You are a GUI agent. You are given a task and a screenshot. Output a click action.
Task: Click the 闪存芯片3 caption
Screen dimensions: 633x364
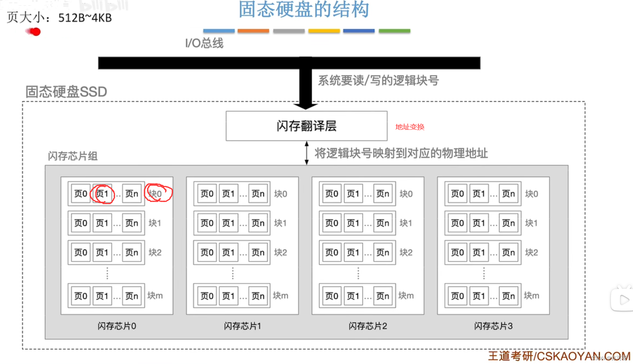[494, 326]
